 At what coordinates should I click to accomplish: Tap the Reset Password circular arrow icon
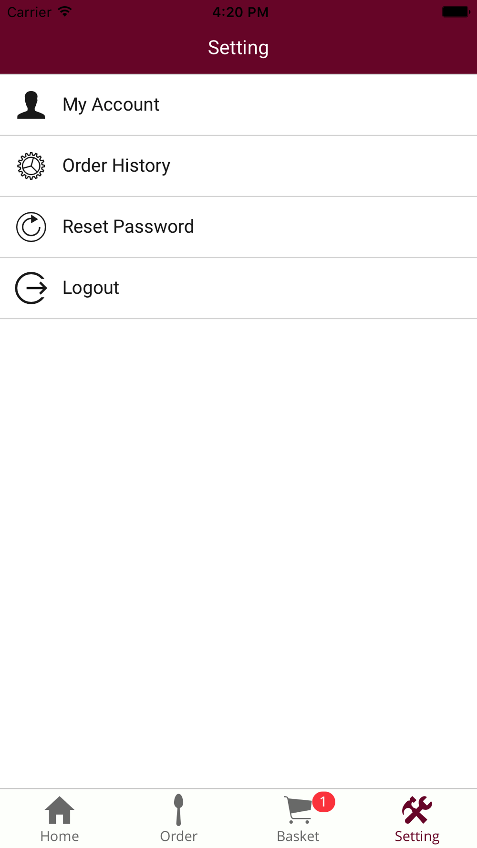[31, 227]
